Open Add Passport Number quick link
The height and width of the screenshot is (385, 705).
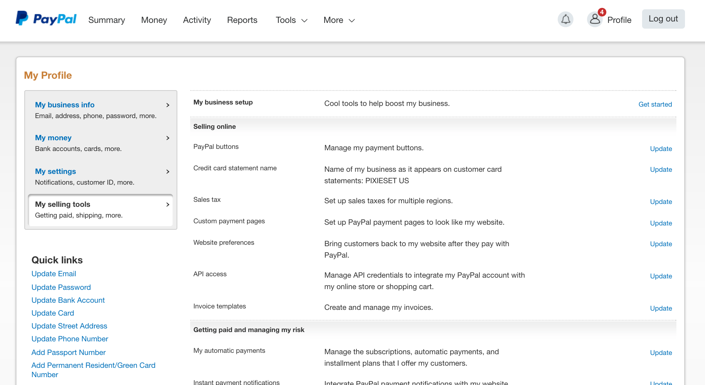pyautogui.click(x=69, y=352)
